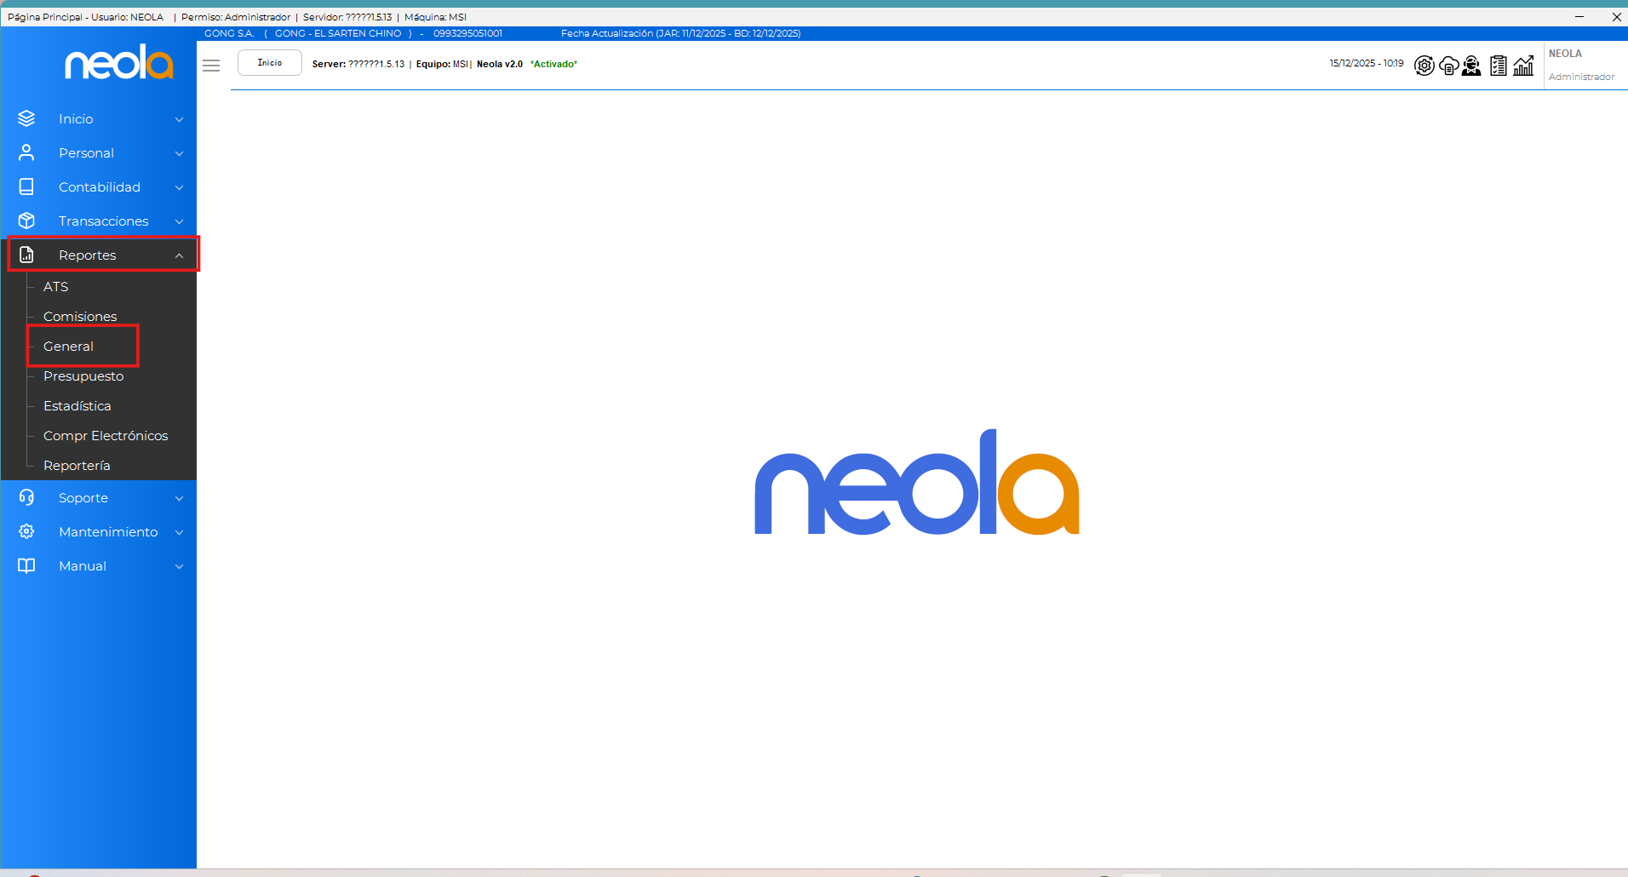Image resolution: width=1628 pixels, height=877 pixels.
Task: Select the Estadística report option
Action: coord(77,406)
